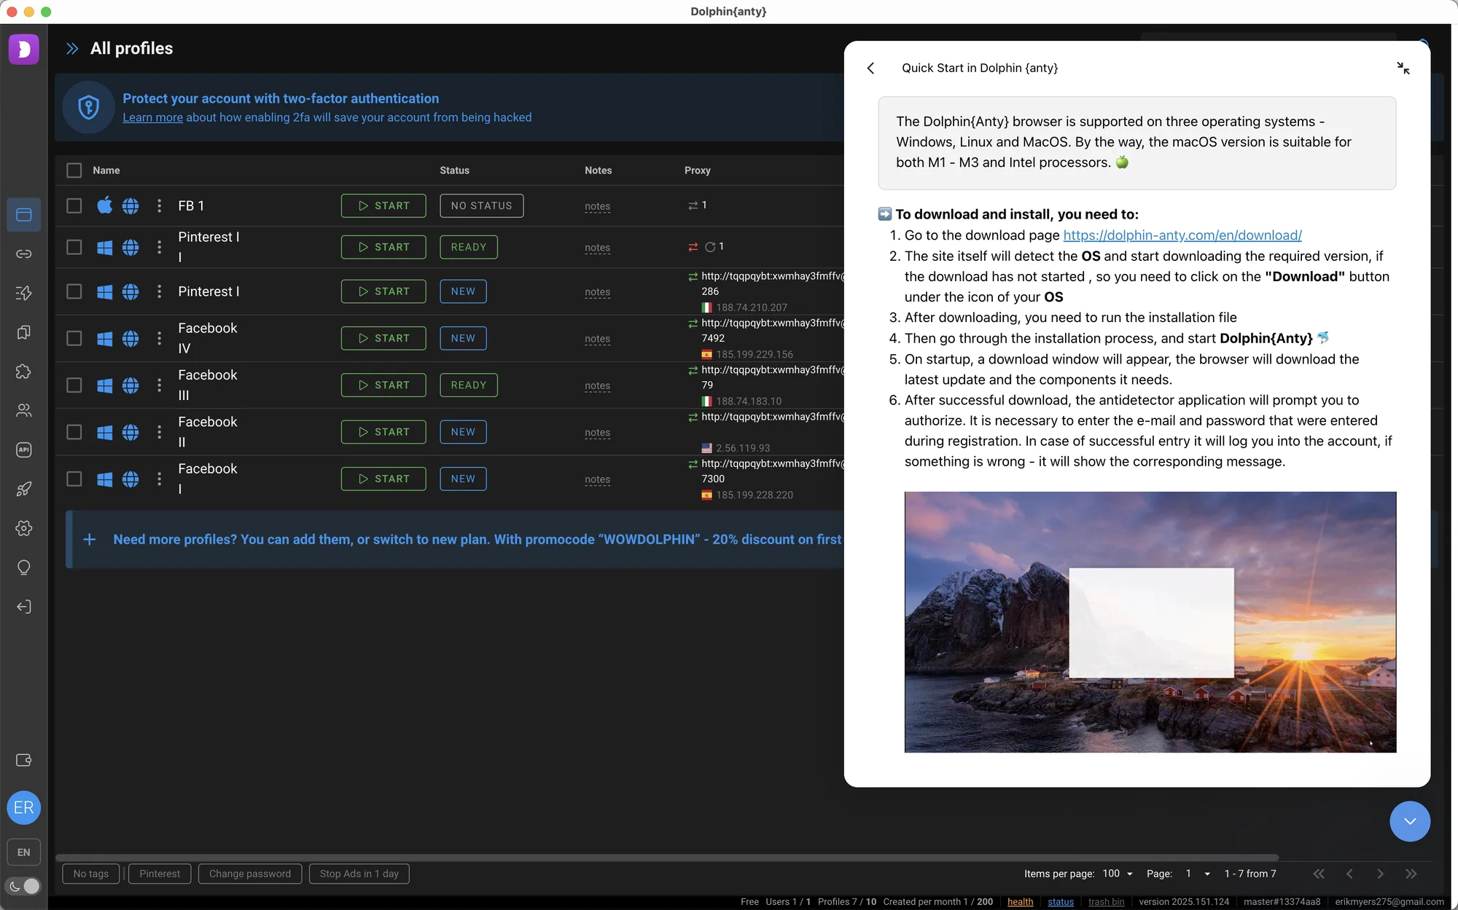Start the Facebook II profile
Image resolution: width=1458 pixels, height=910 pixels.
pos(383,432)
